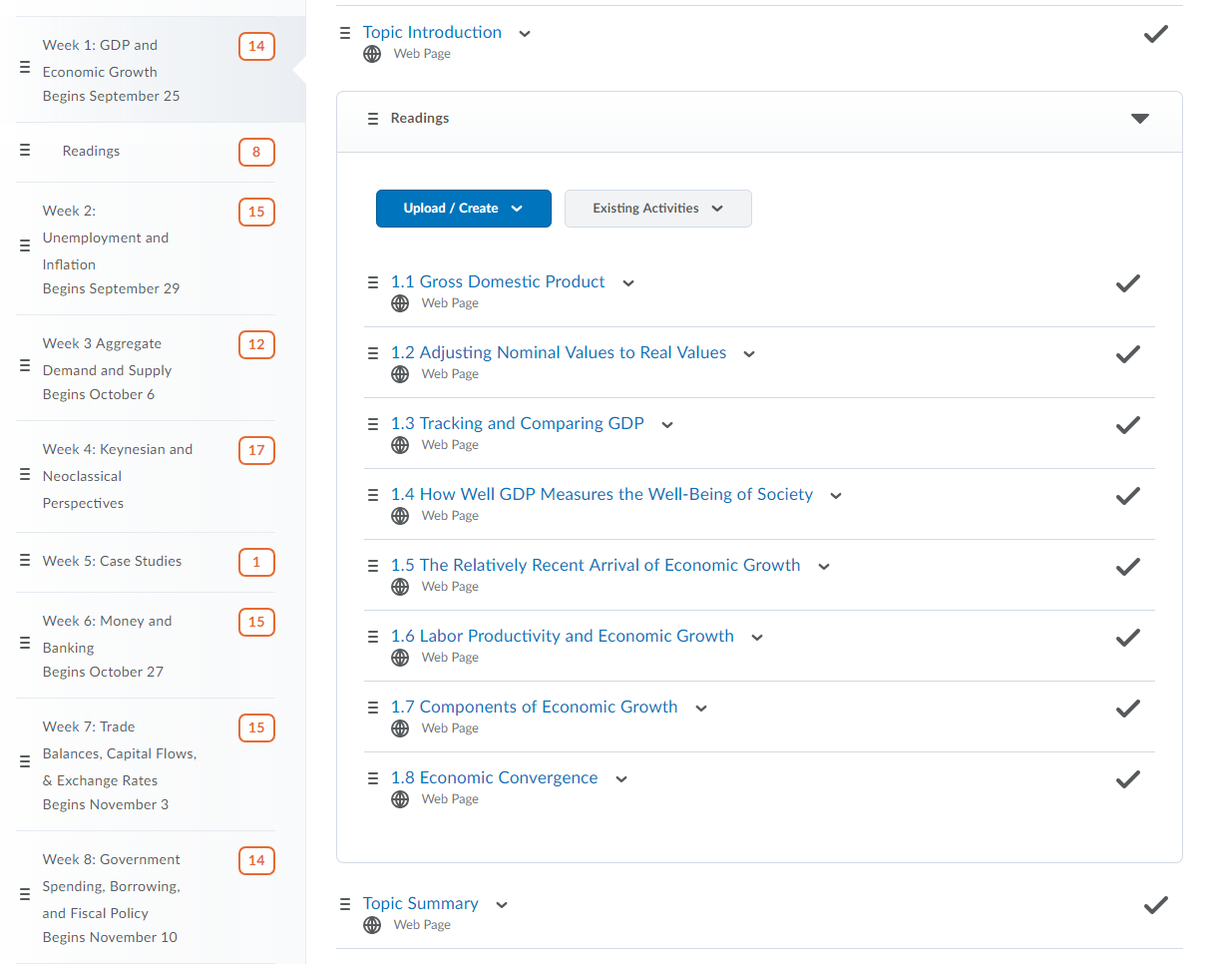Expand the chevron menu beside Topic Summary
The image size is (1219, 964).
(502, 905)
